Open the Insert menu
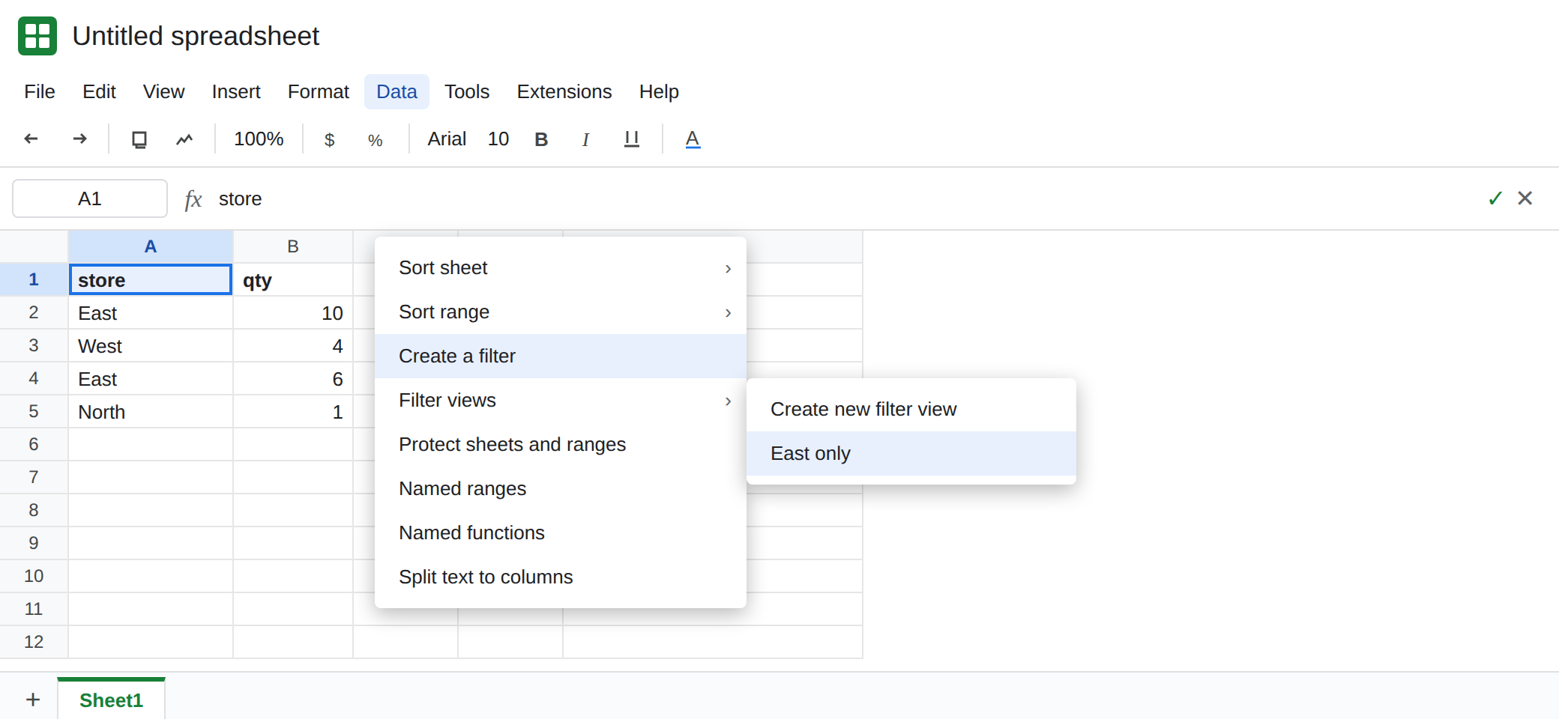The image size is (1559, 719). click(x=236, y=92)
